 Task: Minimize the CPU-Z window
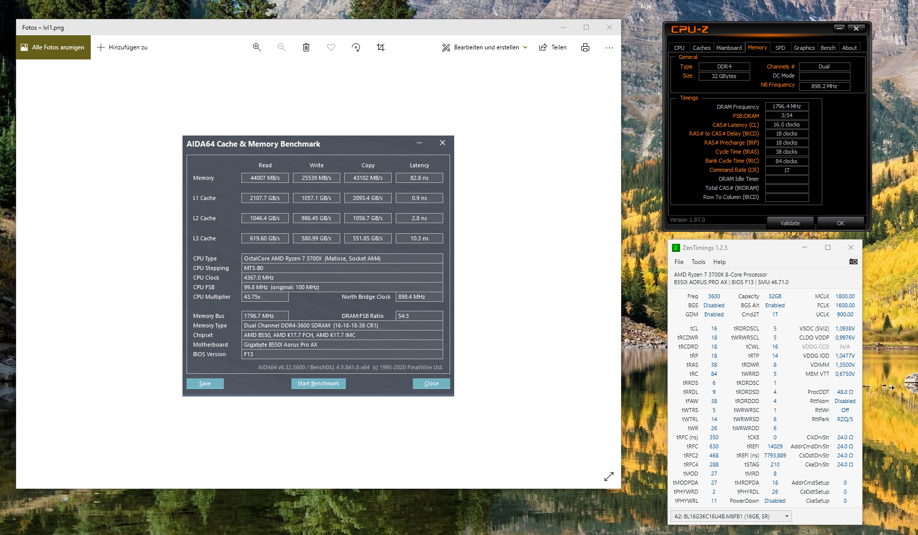[839, 28]
